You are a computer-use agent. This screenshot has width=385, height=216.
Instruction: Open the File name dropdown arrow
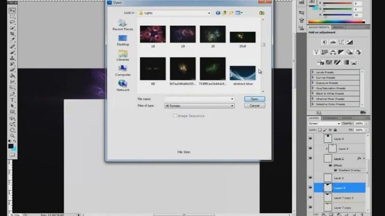coord(232,99)
